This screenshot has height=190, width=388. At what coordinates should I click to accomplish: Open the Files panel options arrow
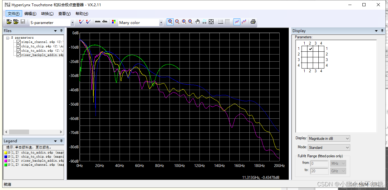point(56,31)
